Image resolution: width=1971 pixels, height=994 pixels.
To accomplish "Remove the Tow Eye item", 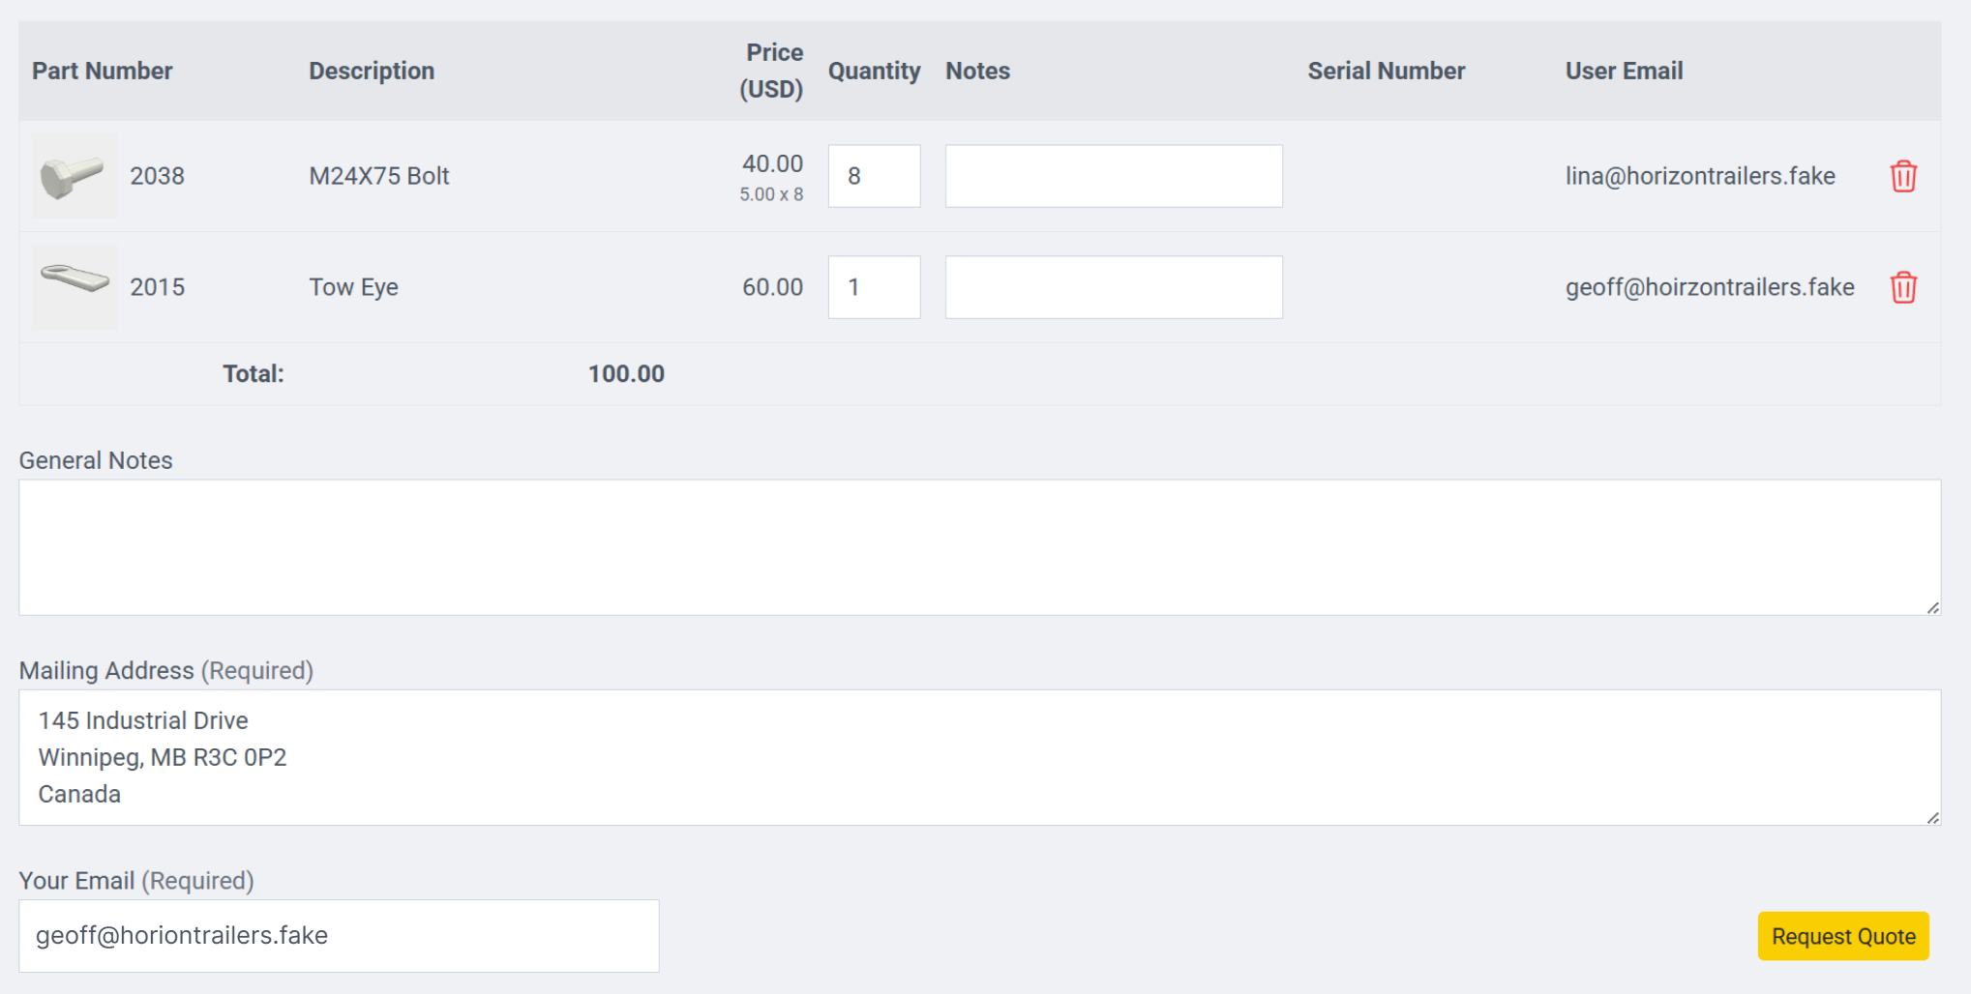I will [1902, 287].
